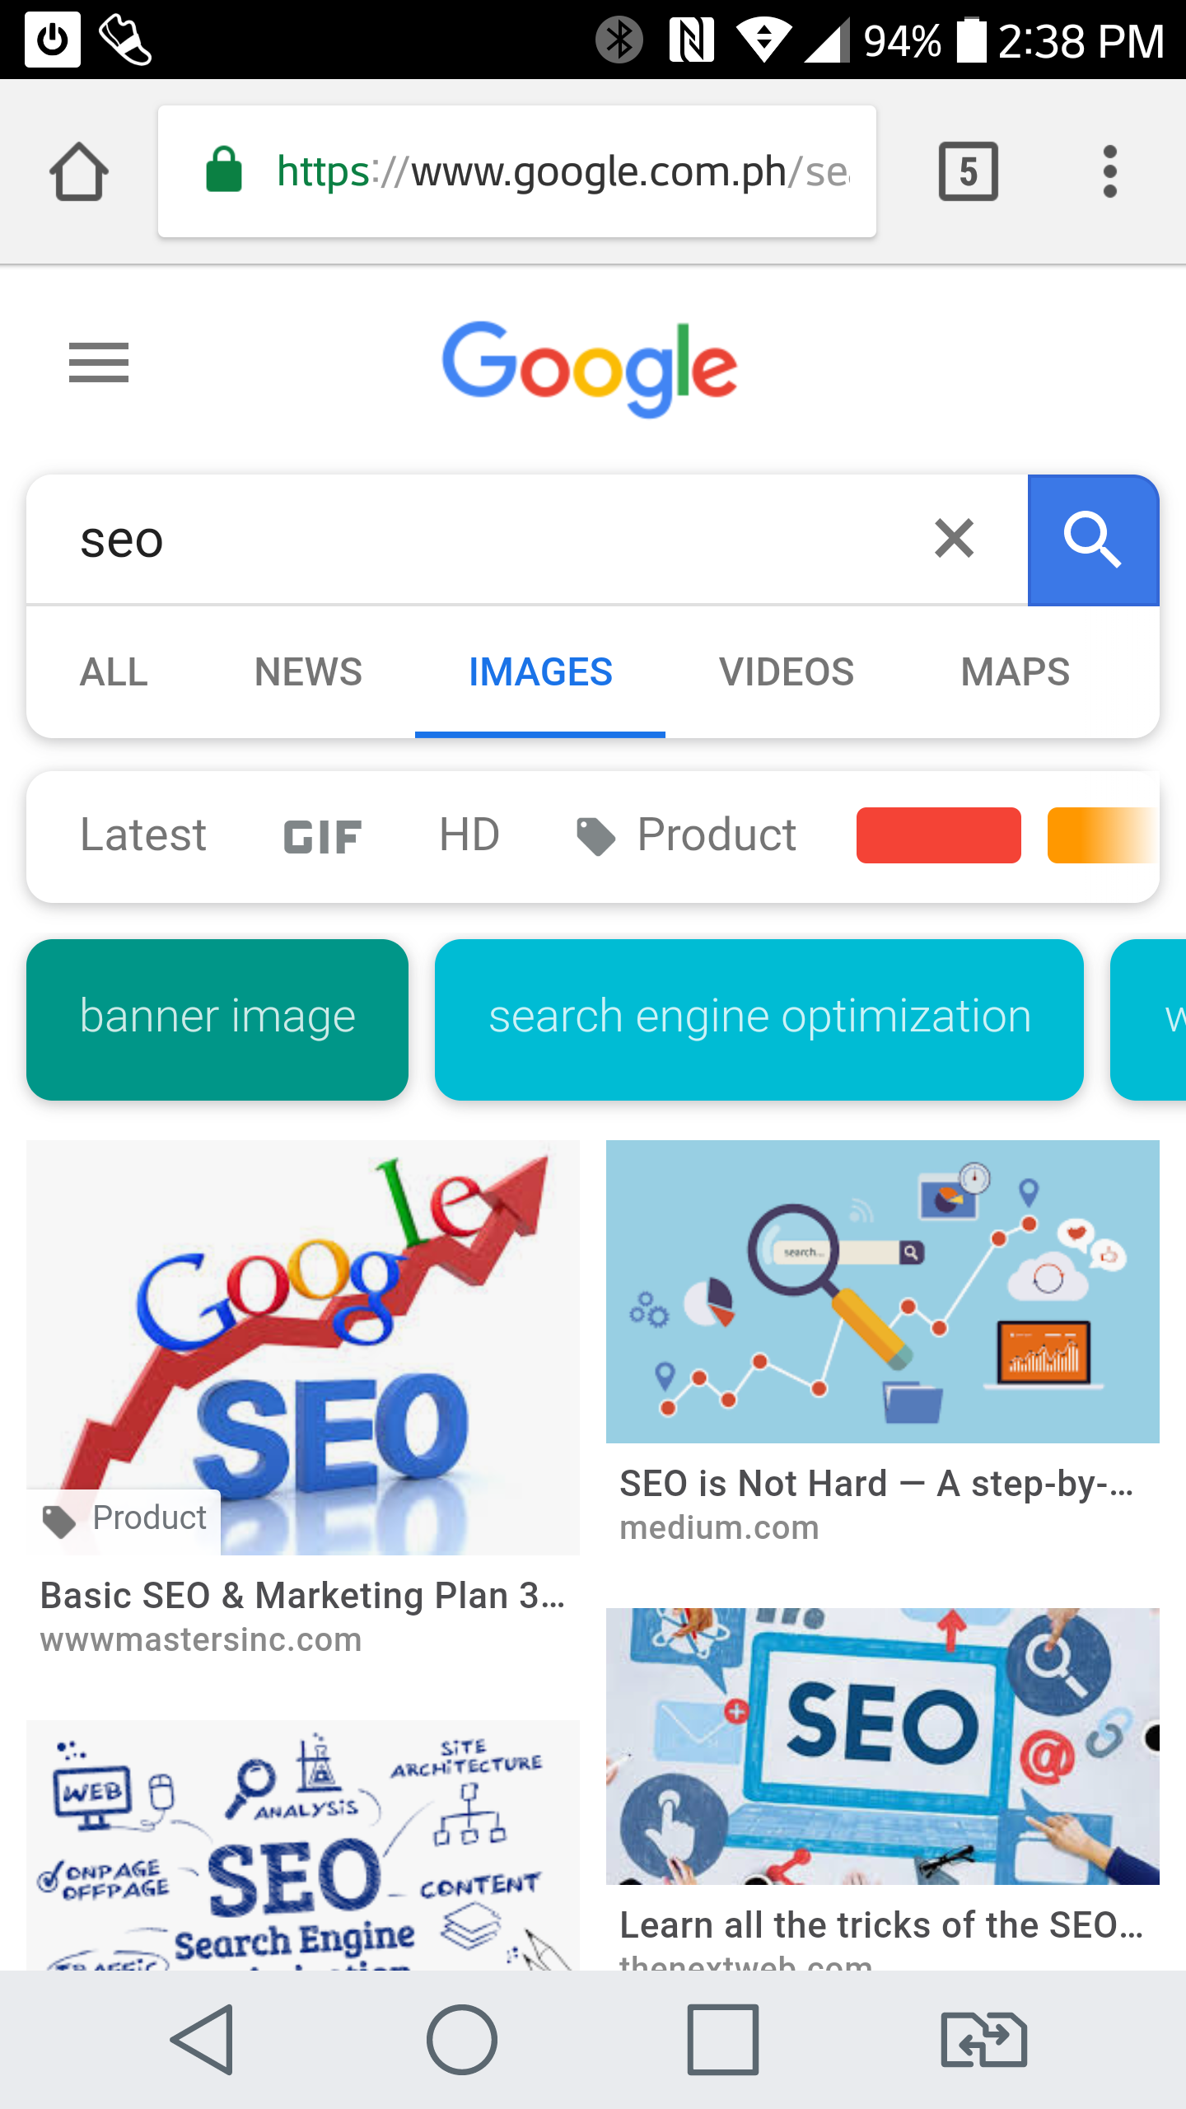This screenshot has width=1186, height=2109.
Task: Toggle the GIF filter
Action: tap(322, 837)
